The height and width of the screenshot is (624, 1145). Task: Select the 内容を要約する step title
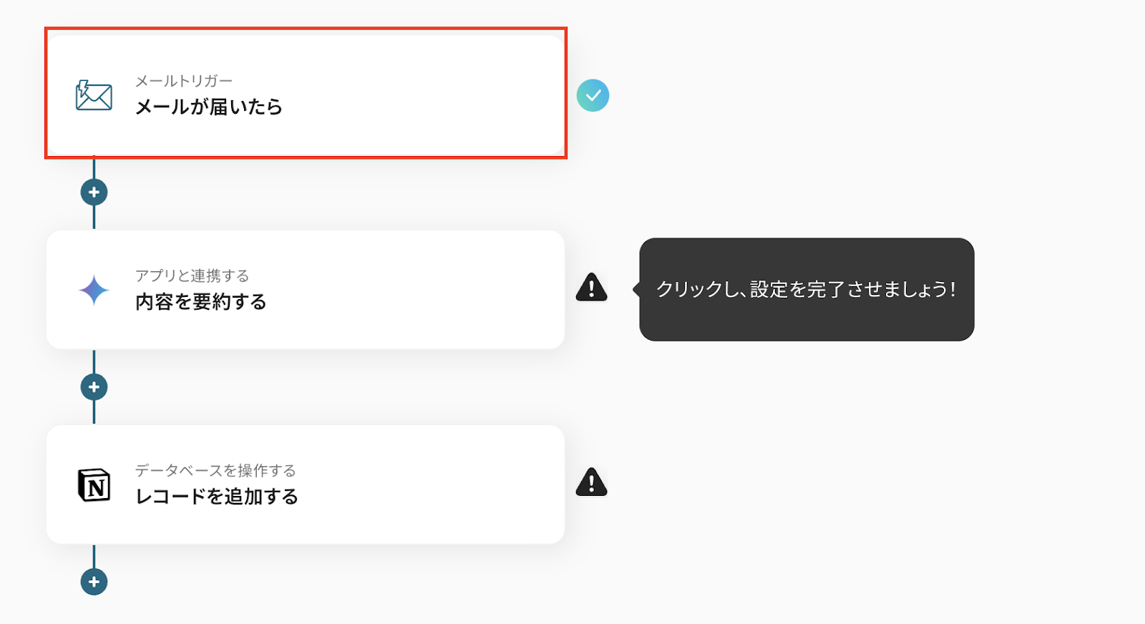click(201, 302)
